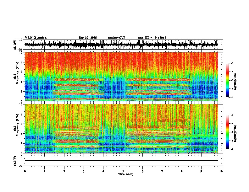Click the time axis tick label '1'
Image resolution: width=249 pixels, height=192 pixels.
point(44,171)
